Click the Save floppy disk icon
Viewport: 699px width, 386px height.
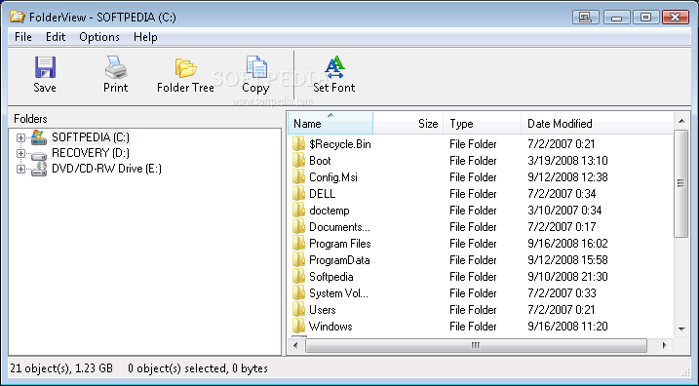(x=45, y=67)
